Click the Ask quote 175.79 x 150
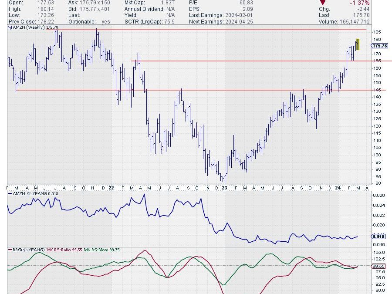This screenshot has width=392, height=294. click(95, 3)
